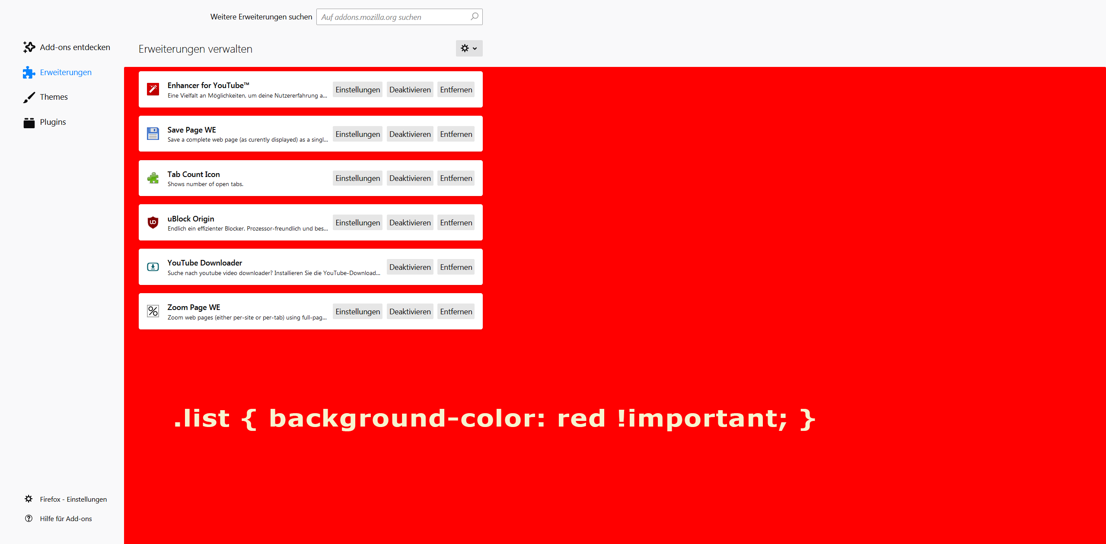Image resolution: width=1106 pixels, height=544 pixels.
Task: Click the Save Page WE floppy icon
Action: tap(153, 134)
